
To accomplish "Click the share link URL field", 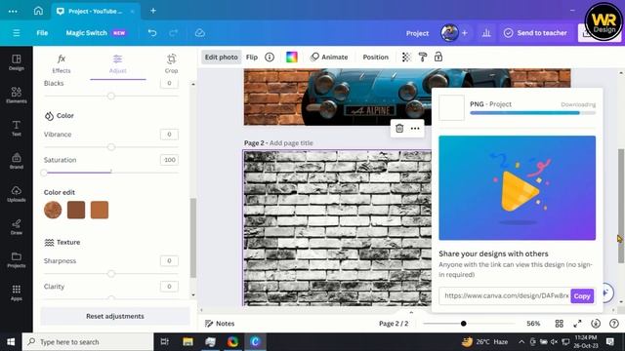I will (x=505, y=296).
